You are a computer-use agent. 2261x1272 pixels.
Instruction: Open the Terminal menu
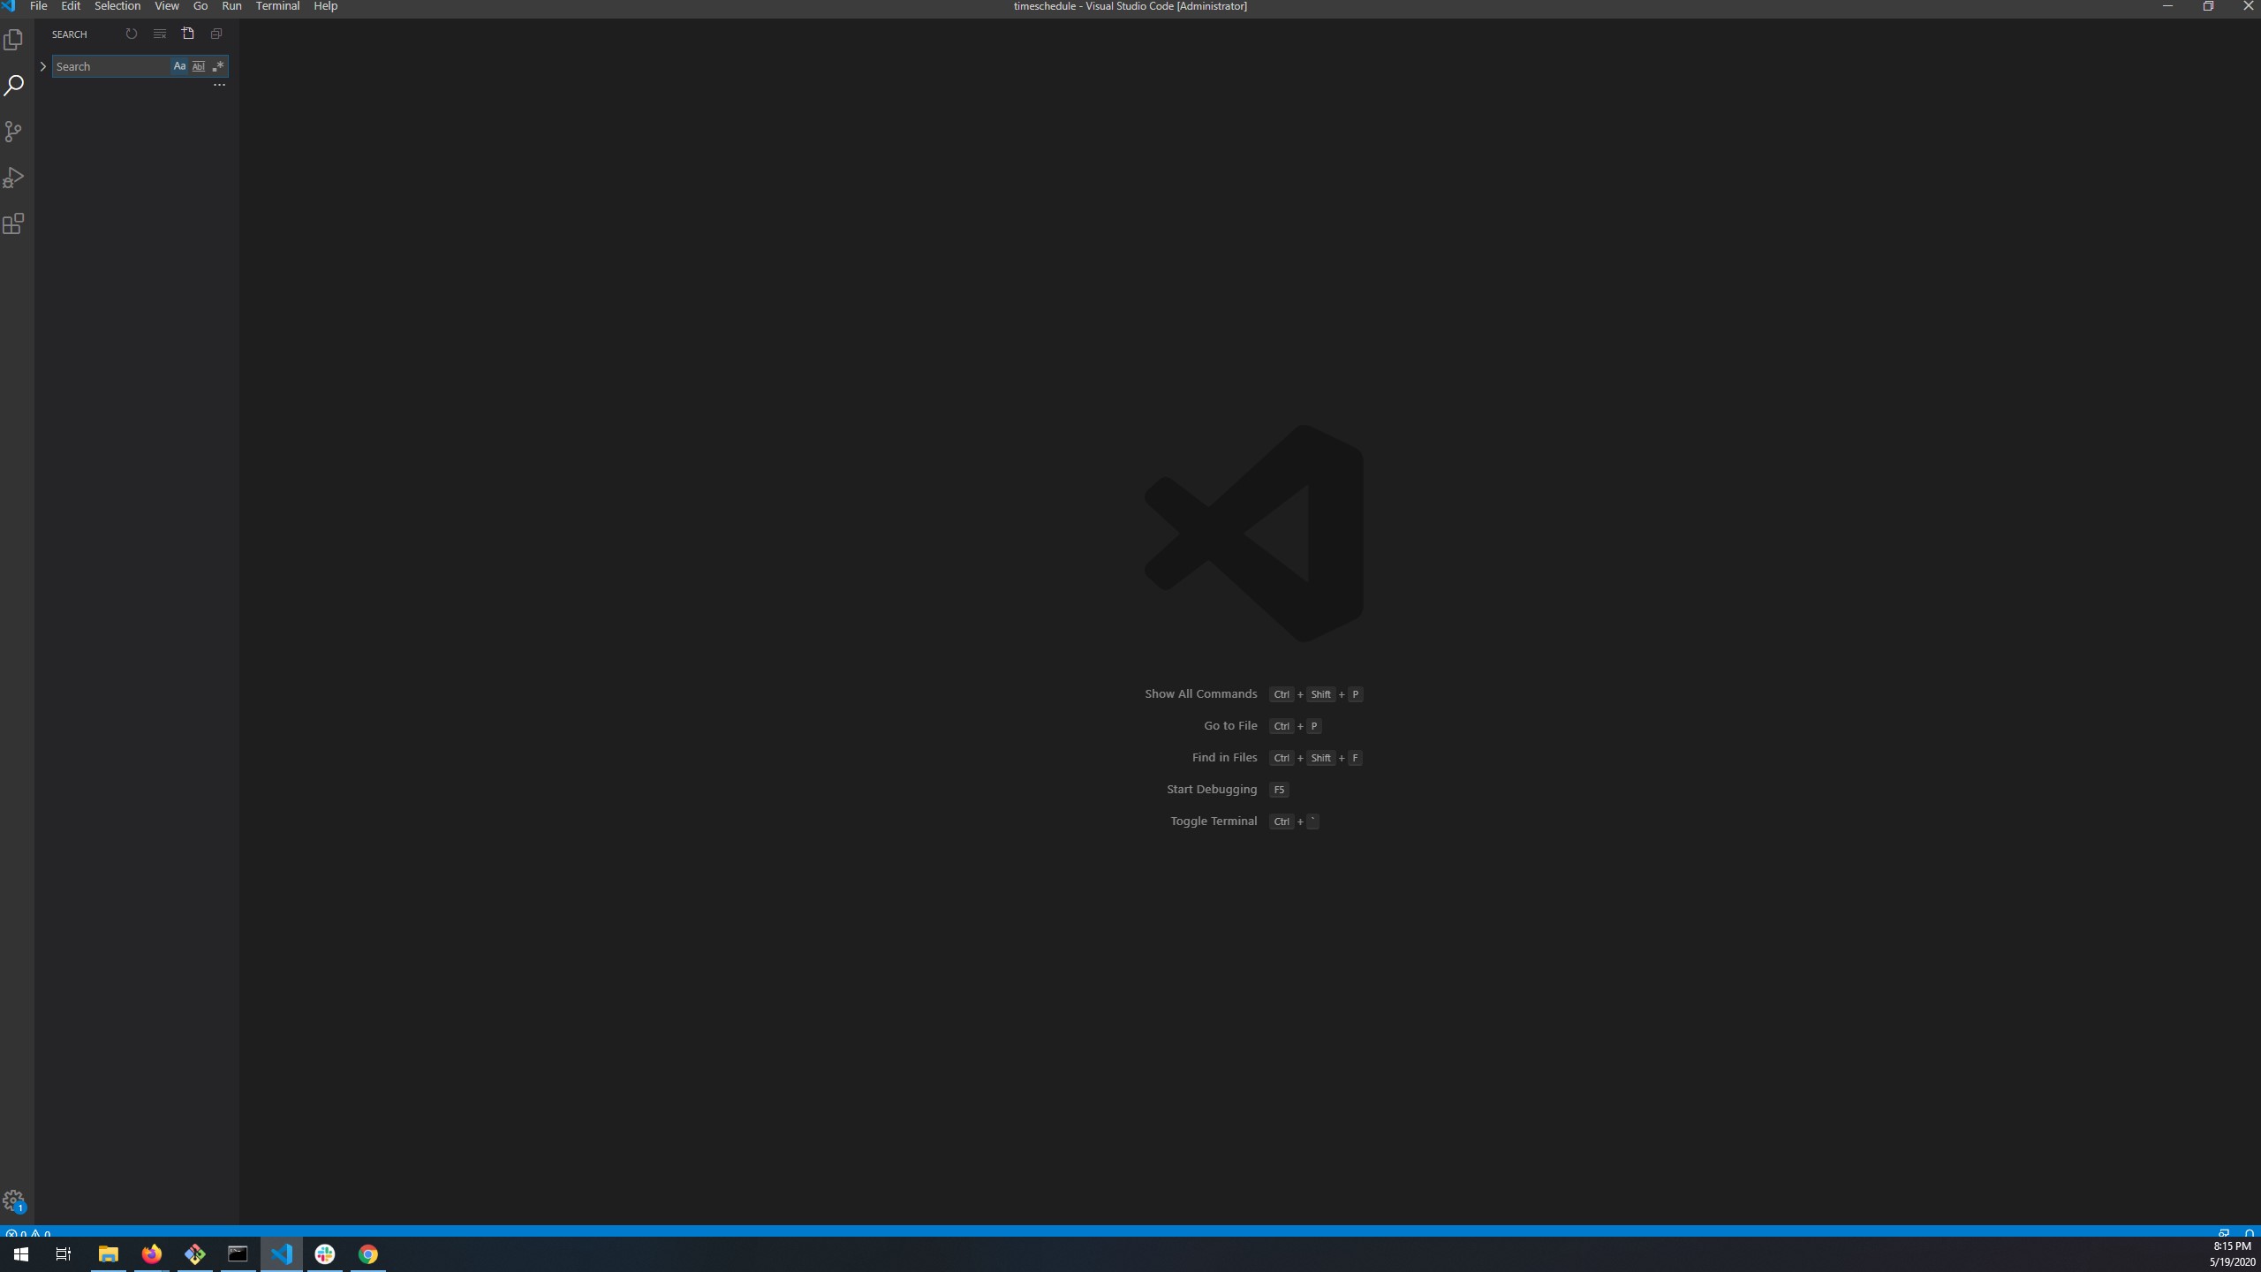click(277, 6)
